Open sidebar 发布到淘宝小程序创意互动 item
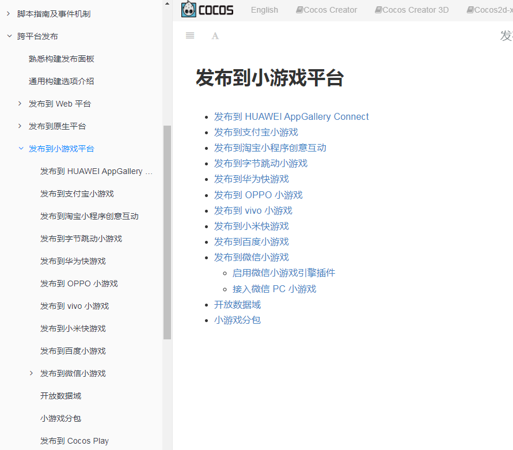This screenshot has height=450, width=513. point(89,216)
